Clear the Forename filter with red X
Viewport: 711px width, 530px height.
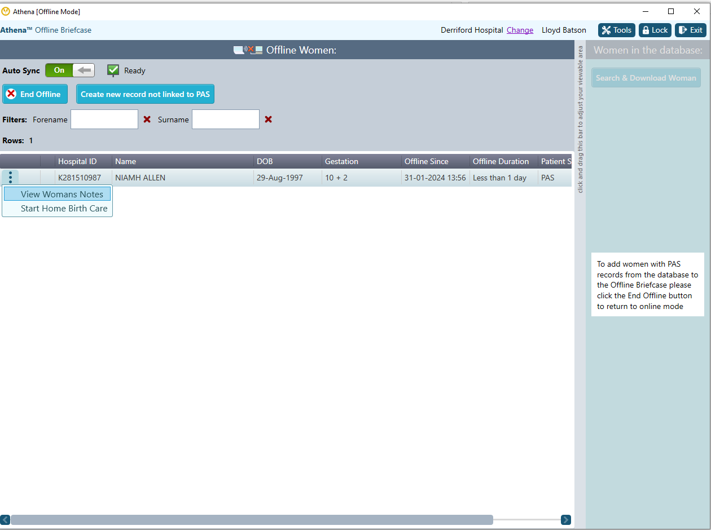point(147,119)
